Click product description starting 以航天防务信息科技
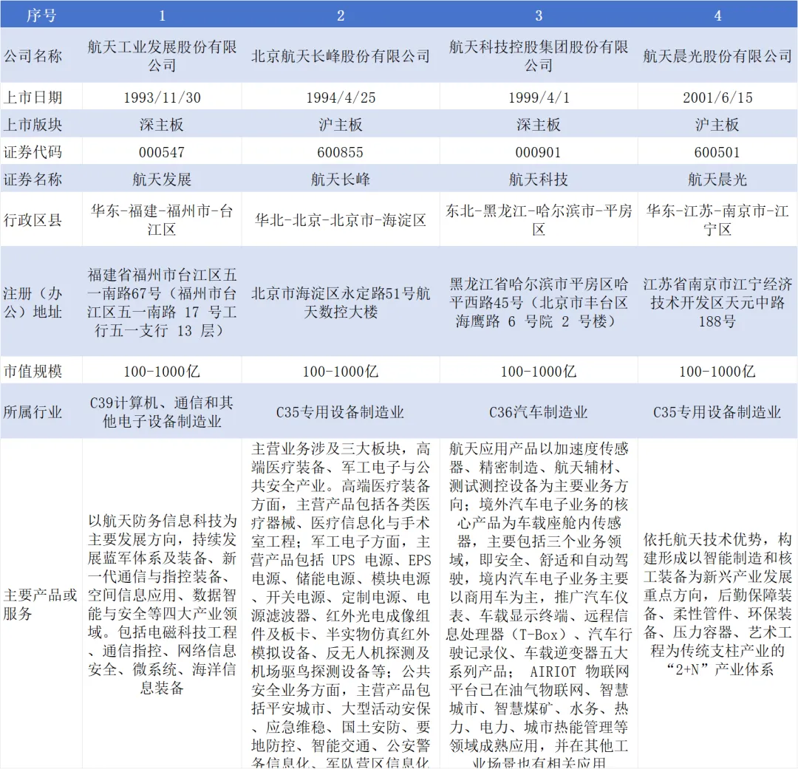The height and width of the screenshot is (769, 798). (x=162, y=604)
